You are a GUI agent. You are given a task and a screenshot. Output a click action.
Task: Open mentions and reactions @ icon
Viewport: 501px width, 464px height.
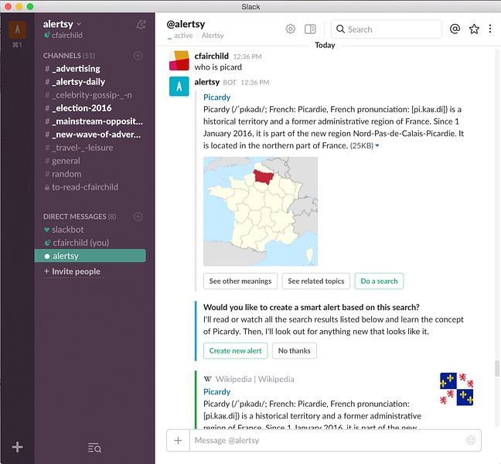pos(455,29)
